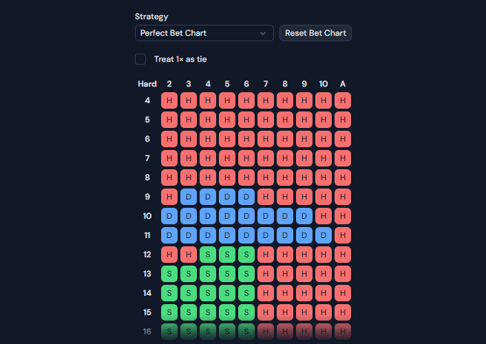
Task: Select the H cell for hard 10 versus dealer 10
Action: 324,216
